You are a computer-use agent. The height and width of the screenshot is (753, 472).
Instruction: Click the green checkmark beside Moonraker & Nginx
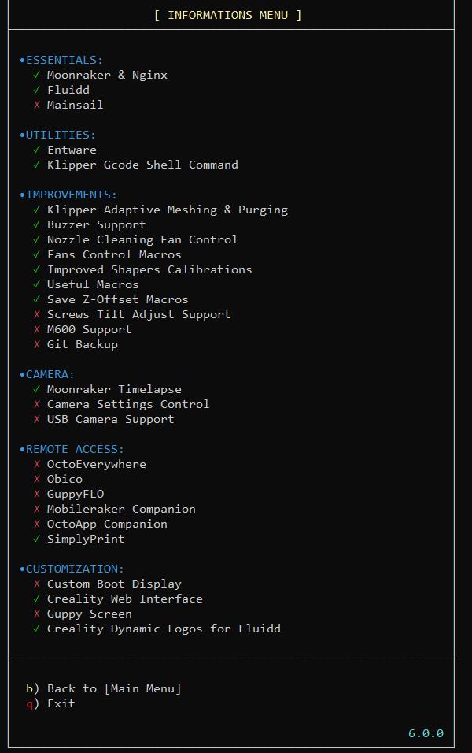[37, 75]
